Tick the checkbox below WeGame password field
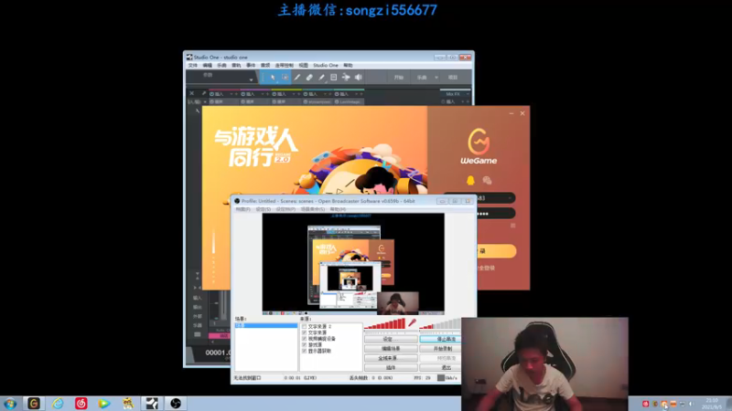732x411 pixels. point(512,226)
